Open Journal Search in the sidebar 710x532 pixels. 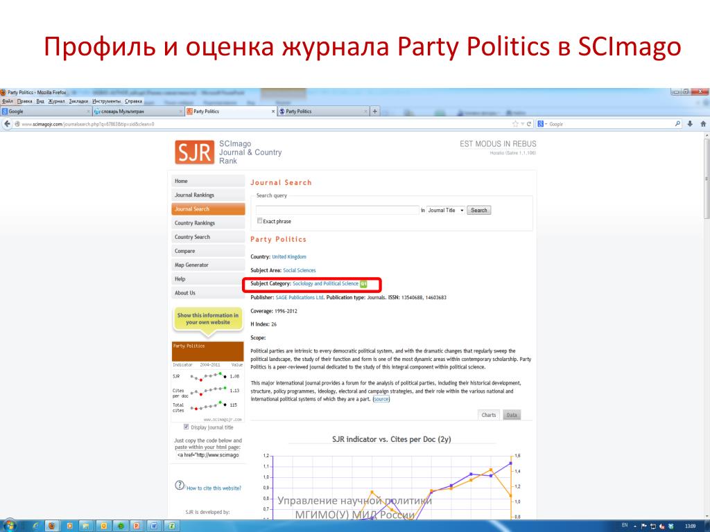click(x=208, y=209)
